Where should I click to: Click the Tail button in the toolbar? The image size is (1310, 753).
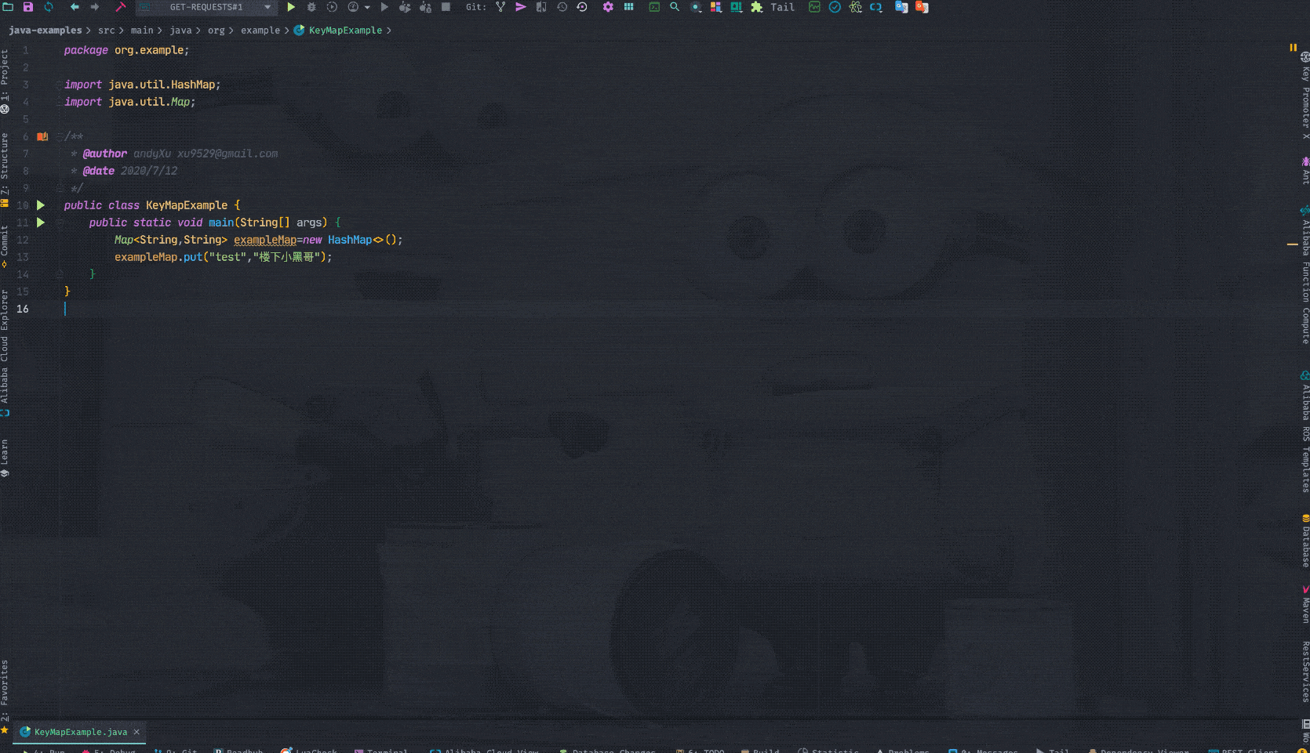(x=783, y=7)
